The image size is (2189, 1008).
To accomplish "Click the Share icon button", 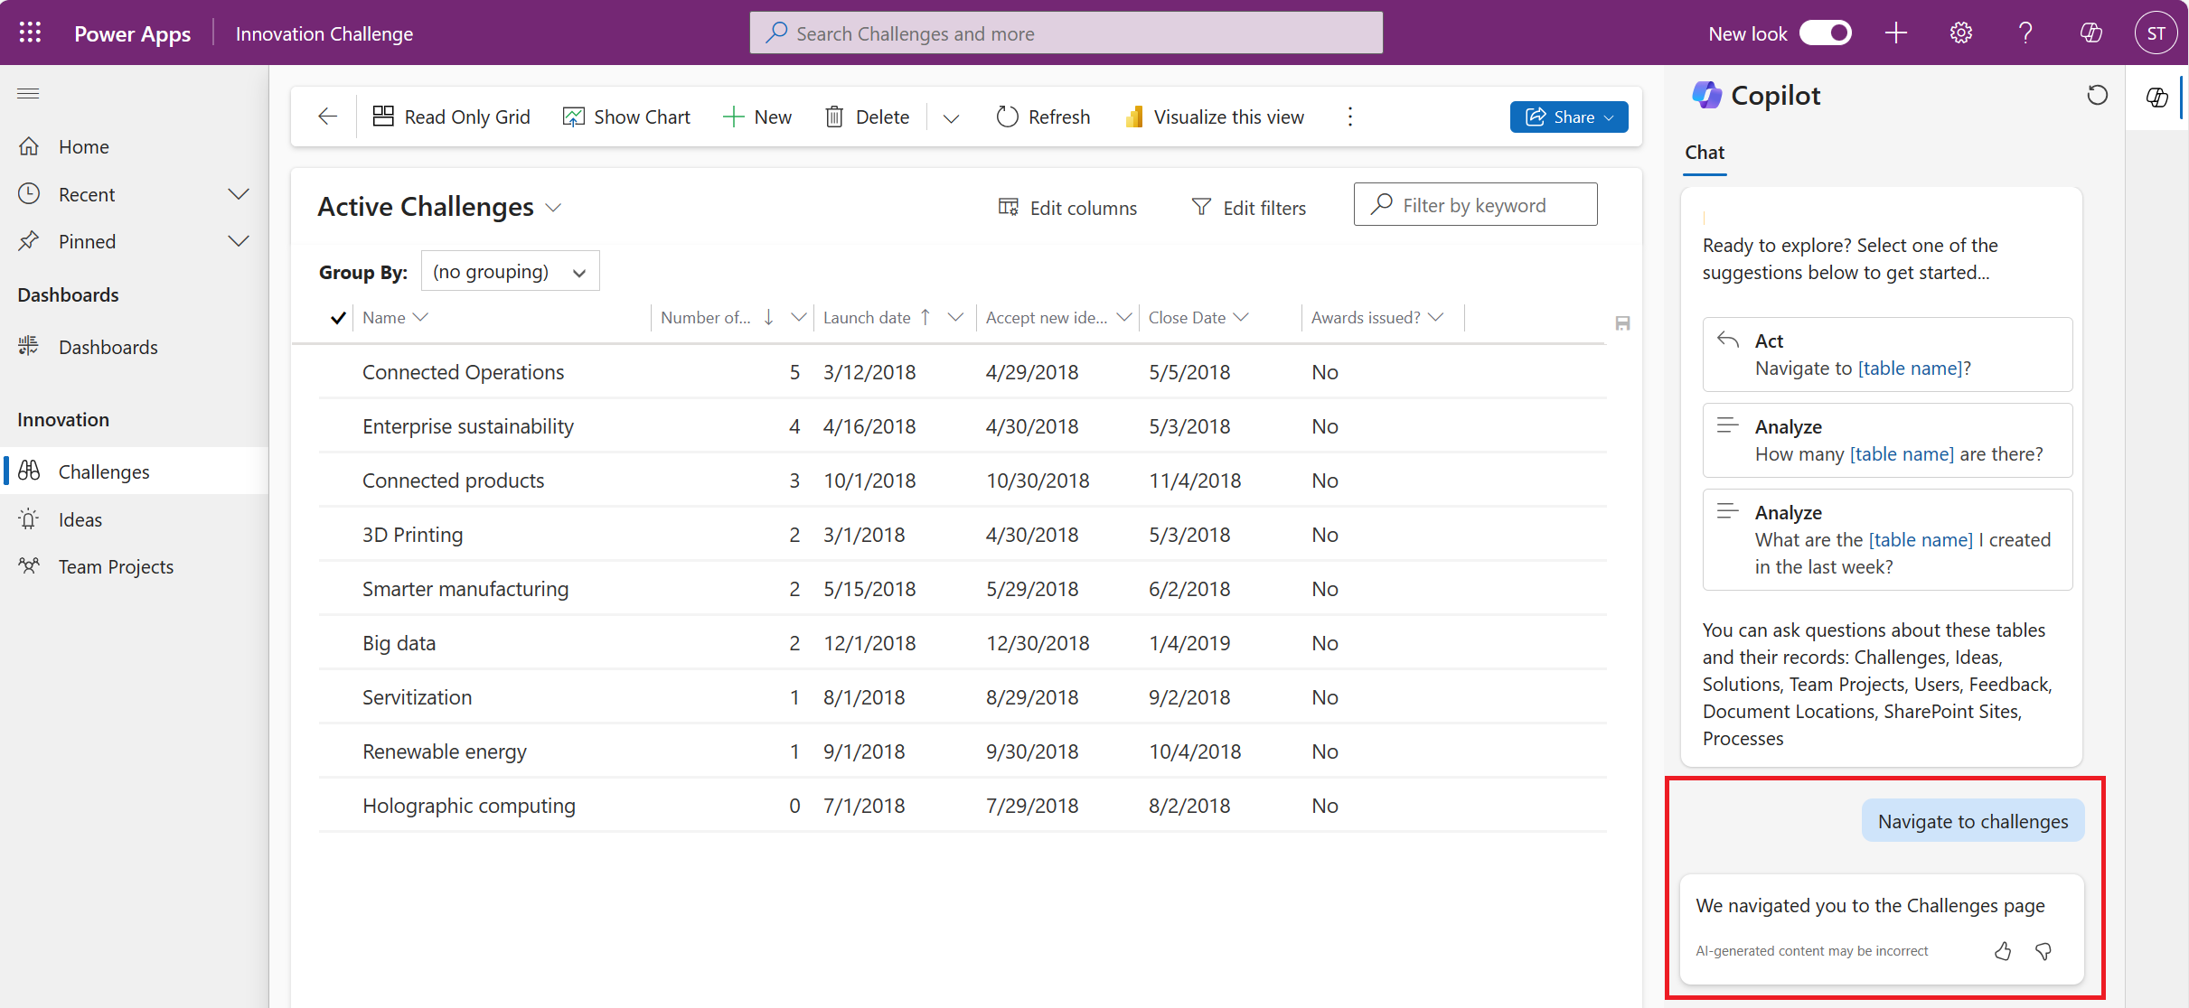I will [x=1535, y=116].
